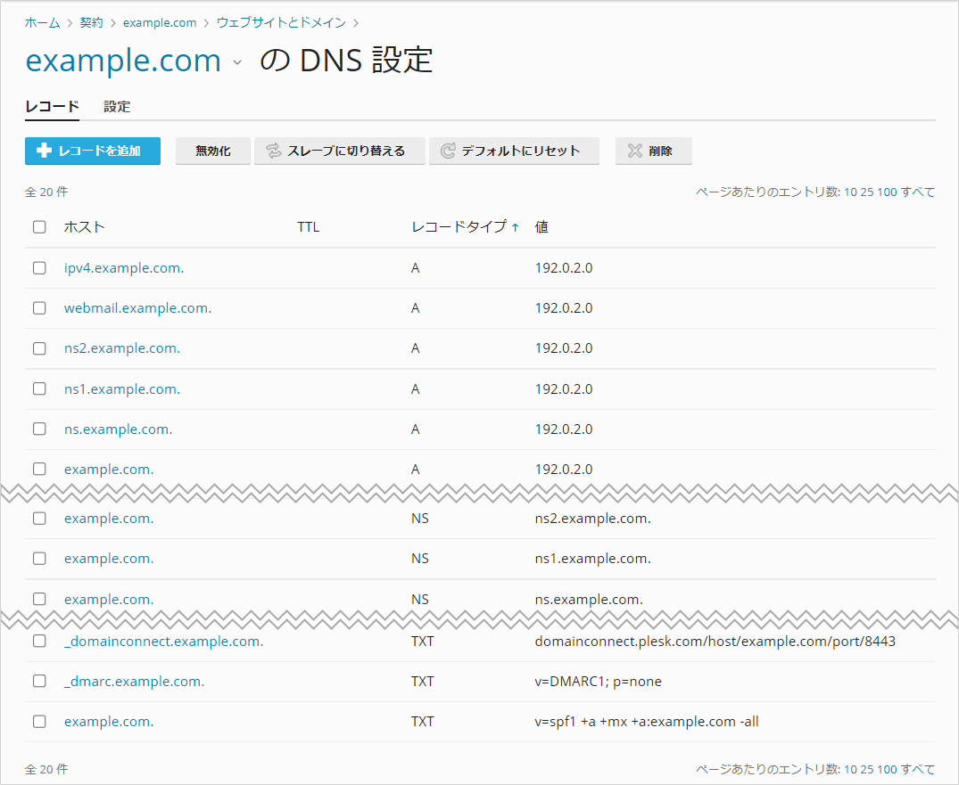Sort by the レコードタイプ column header
The width and height of the screenshot is (959, 785).
pyautogui.click(x=459, y=226)
